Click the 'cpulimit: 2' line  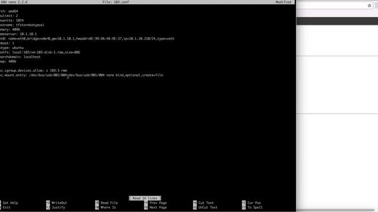(9, 16)
